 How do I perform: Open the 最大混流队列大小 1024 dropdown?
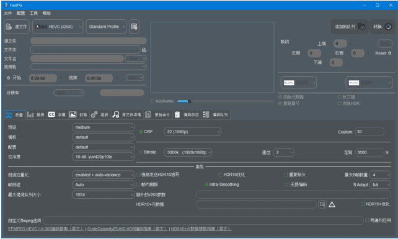pos(104,194)
